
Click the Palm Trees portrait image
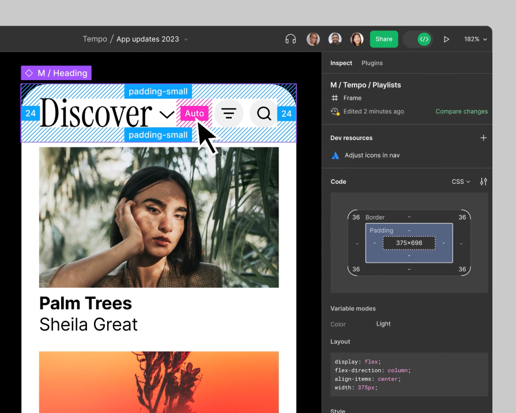(159, 217)
